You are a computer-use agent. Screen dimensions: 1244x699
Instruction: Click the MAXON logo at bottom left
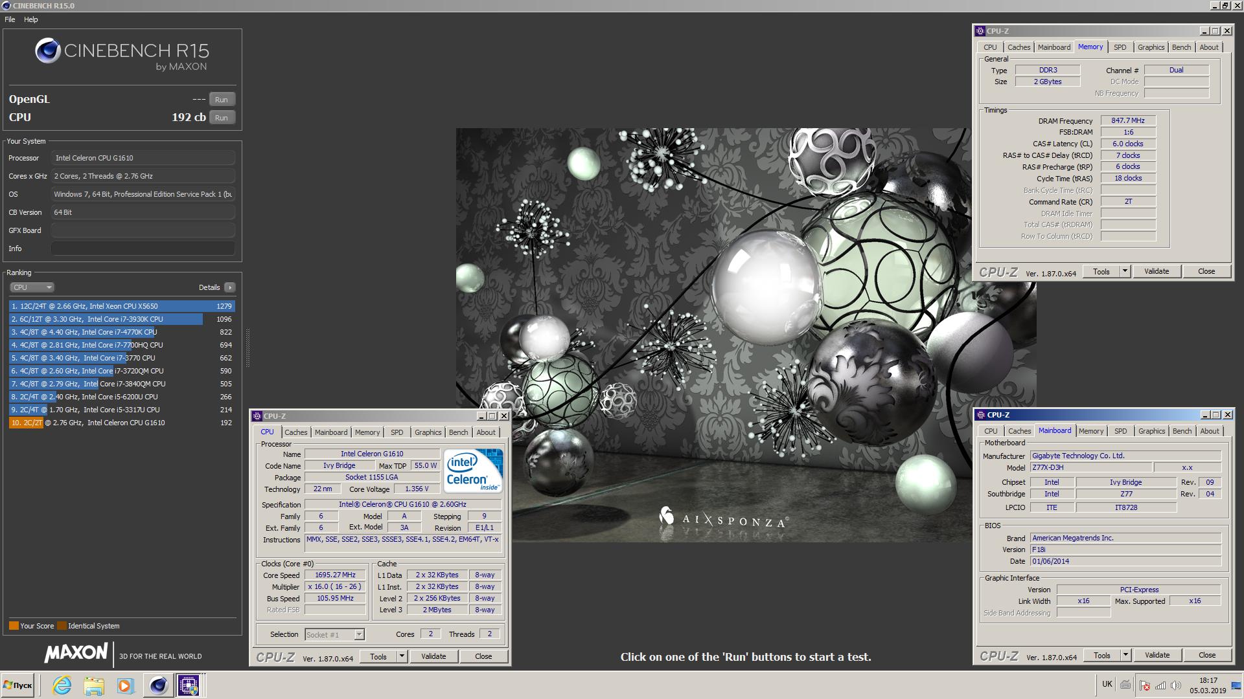[76, 652]
